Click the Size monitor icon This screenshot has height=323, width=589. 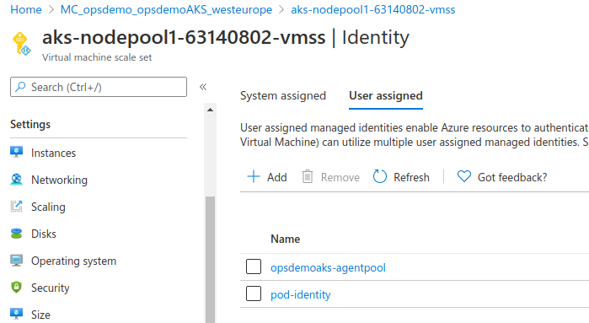pyautogui.click(x=16, y=314)
